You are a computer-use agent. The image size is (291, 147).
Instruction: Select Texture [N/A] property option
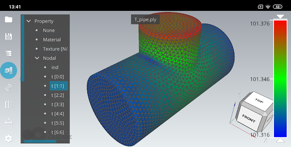coord(55,49)
